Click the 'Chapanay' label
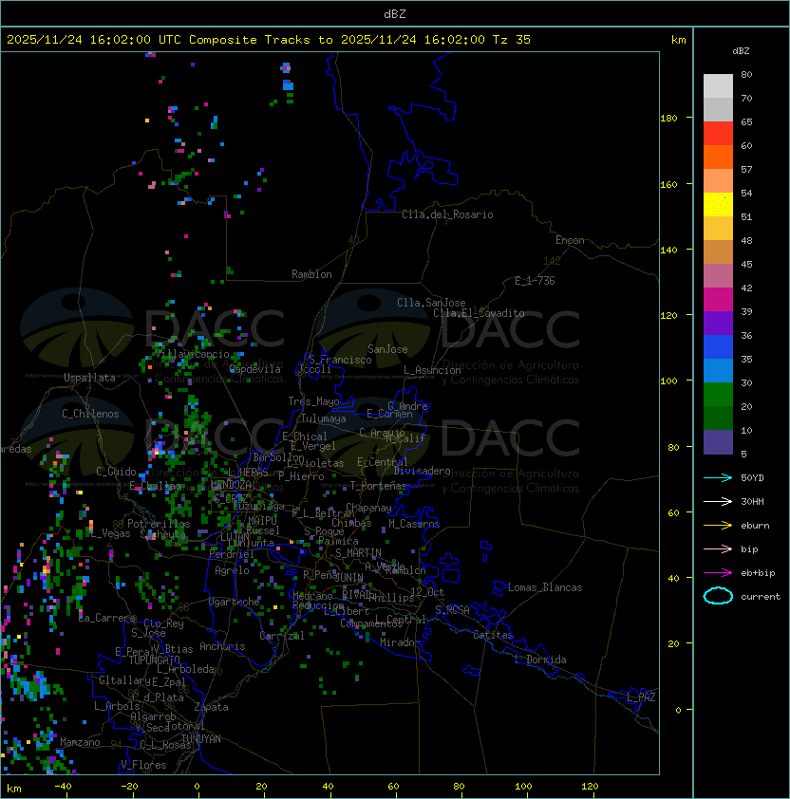The image size is (790, 799). point(368,508)
